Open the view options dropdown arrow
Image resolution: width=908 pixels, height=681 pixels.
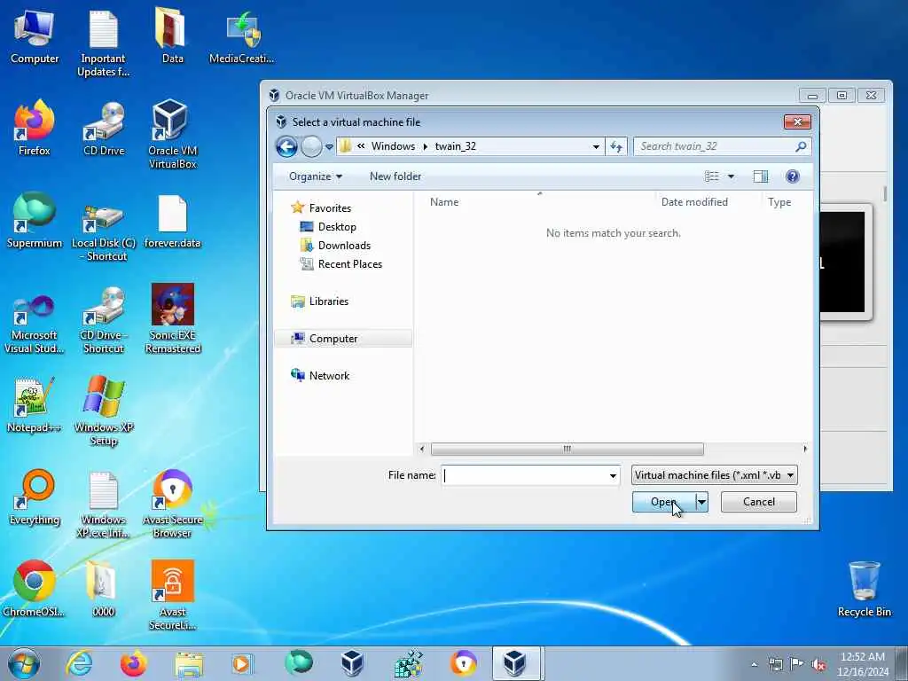(x=731, y=176)
